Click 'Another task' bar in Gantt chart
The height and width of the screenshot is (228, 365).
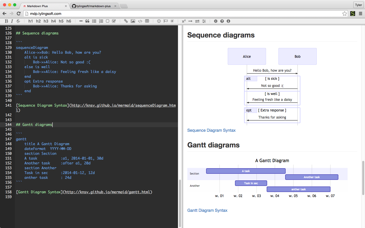[312, 177]
